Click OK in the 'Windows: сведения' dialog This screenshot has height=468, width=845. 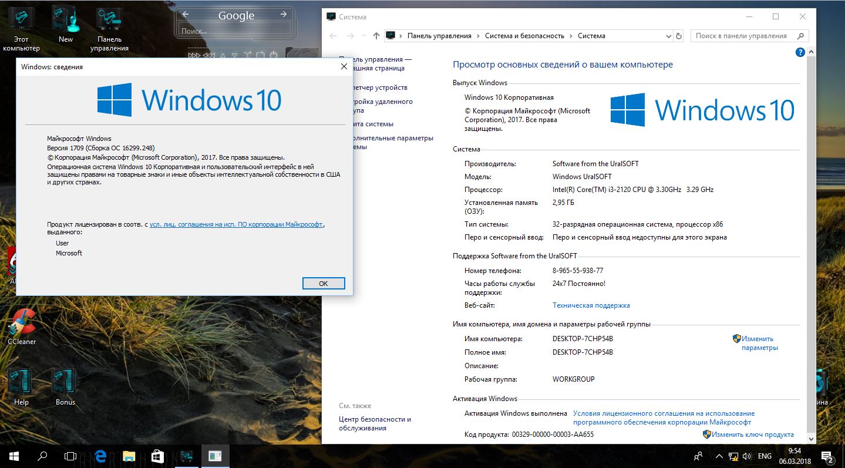pyautogui.click(x=323, y=283)
